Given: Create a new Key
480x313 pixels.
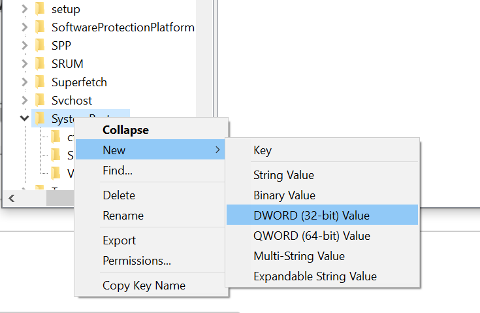Looking at the screenshot, I should tap(263, 150).
